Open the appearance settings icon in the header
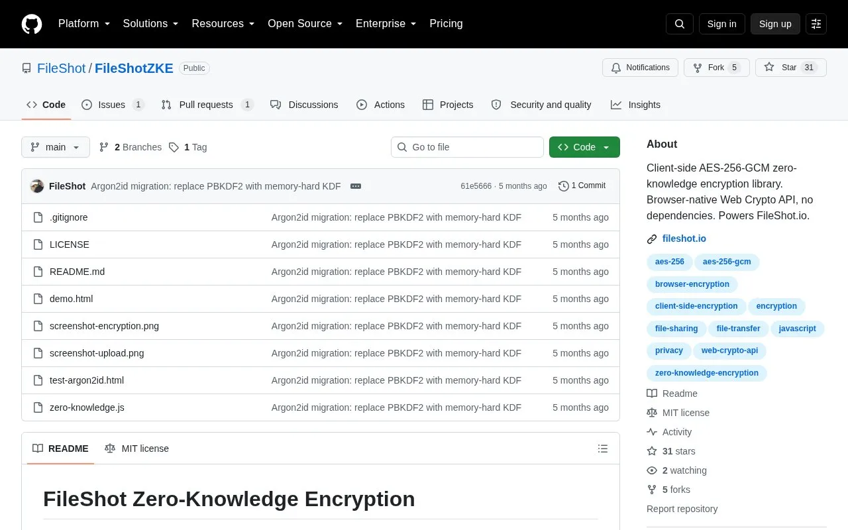Screen dimensions: 848x530 [x=816, y=24]
